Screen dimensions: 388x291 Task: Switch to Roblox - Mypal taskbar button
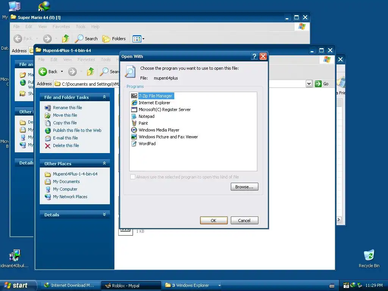click(x=131, y=285)
